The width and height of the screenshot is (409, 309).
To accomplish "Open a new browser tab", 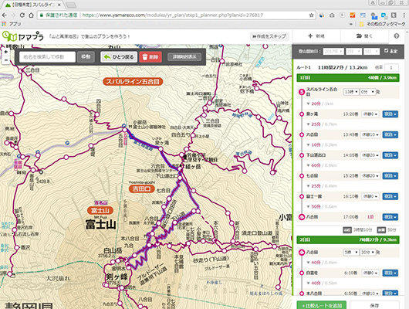I will (70, 5).
